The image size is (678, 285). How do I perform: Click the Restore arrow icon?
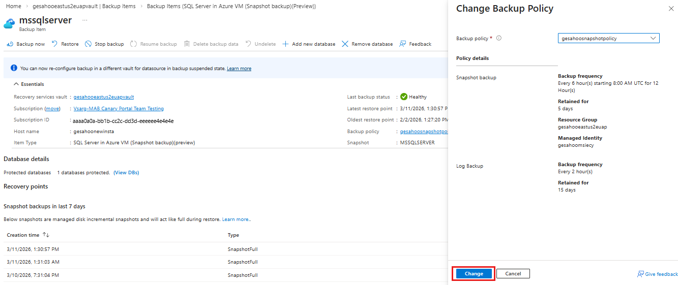[x=55, y=44]
